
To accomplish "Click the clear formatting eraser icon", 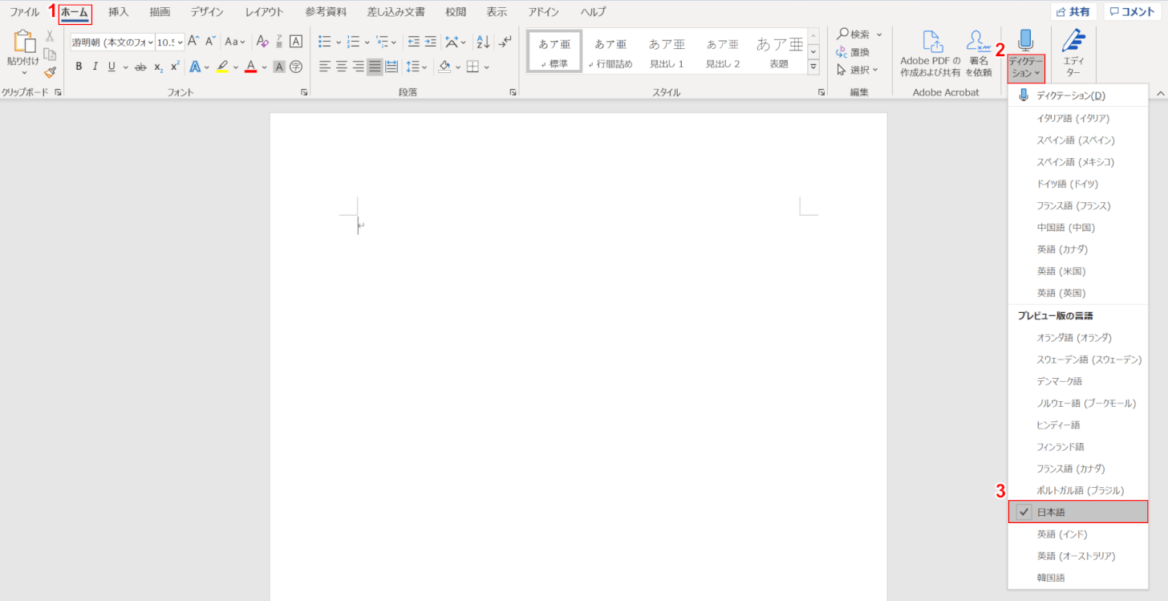I will point(262,42).
